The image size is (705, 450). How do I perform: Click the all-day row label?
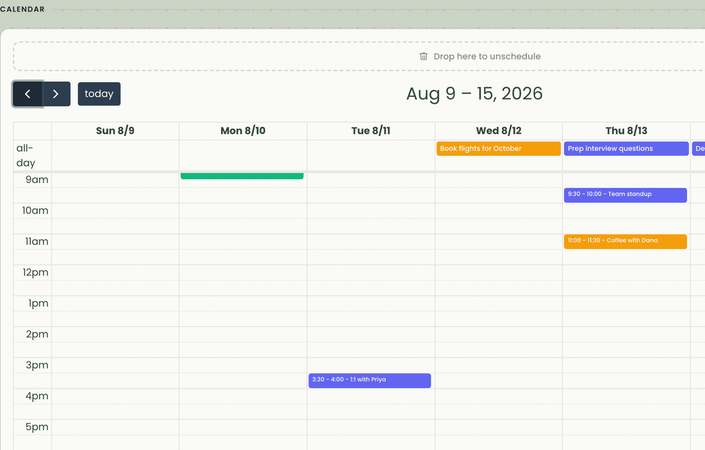click(x=26, y=156)
